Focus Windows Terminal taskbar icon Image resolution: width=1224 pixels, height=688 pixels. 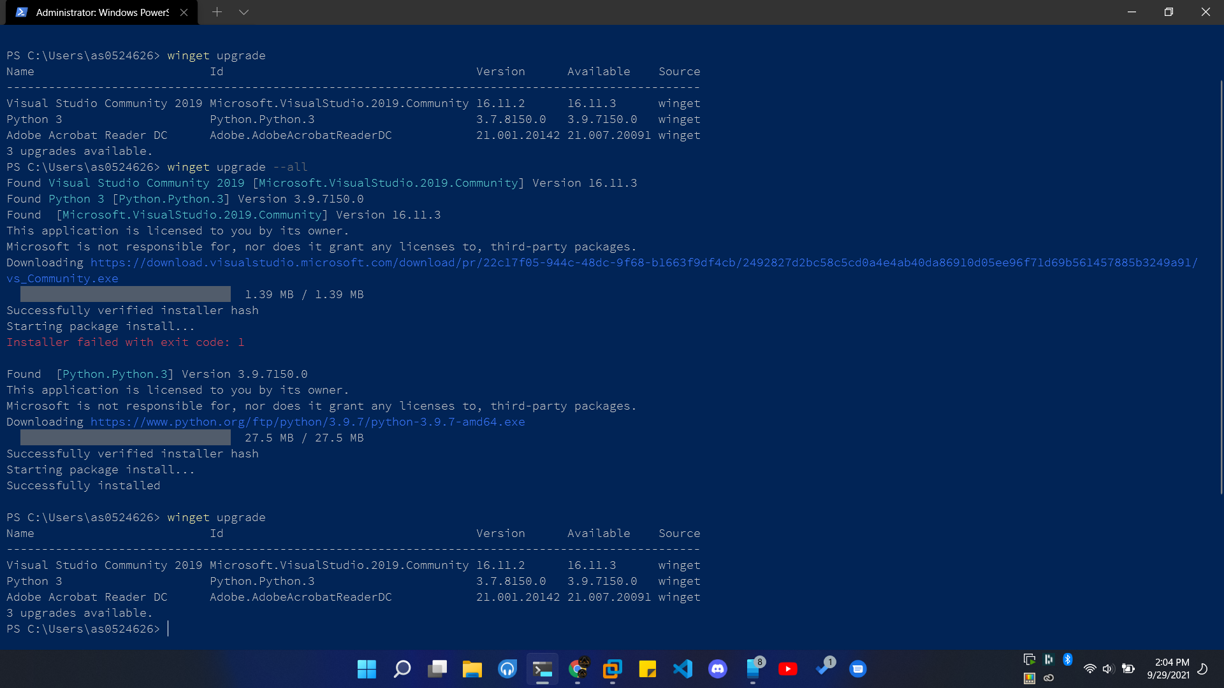coord(543,669)
